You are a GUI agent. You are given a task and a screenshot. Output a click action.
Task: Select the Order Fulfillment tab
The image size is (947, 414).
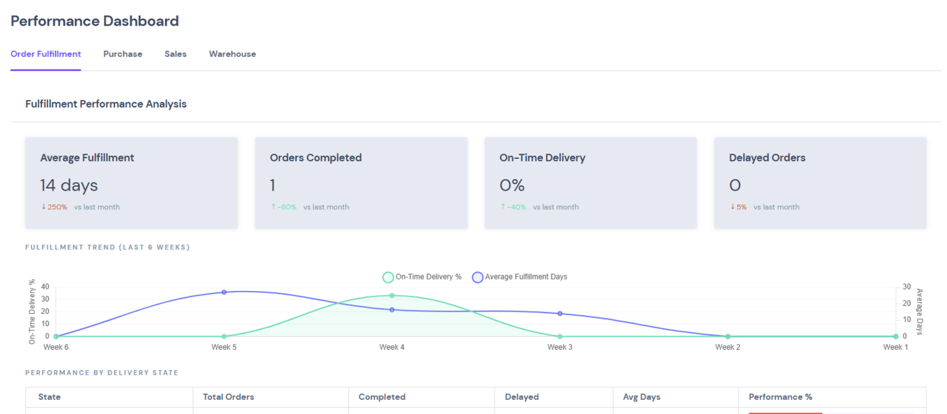click(x=45, y=54)
